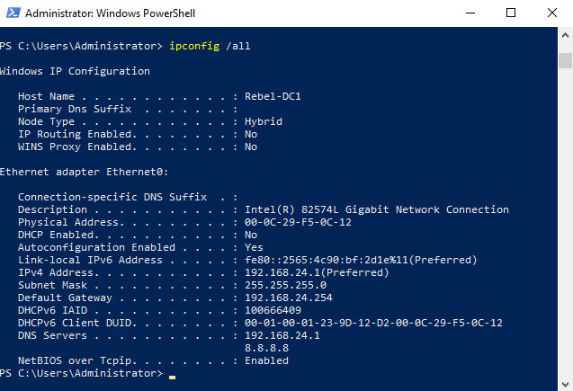
Task: Click the "Administrator: Windows PowerShell" title text
Action: (110, 13)
